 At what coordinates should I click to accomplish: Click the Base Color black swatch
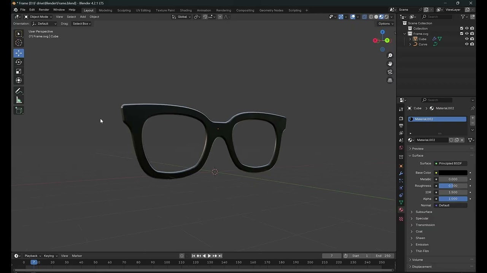click(453, 173)
